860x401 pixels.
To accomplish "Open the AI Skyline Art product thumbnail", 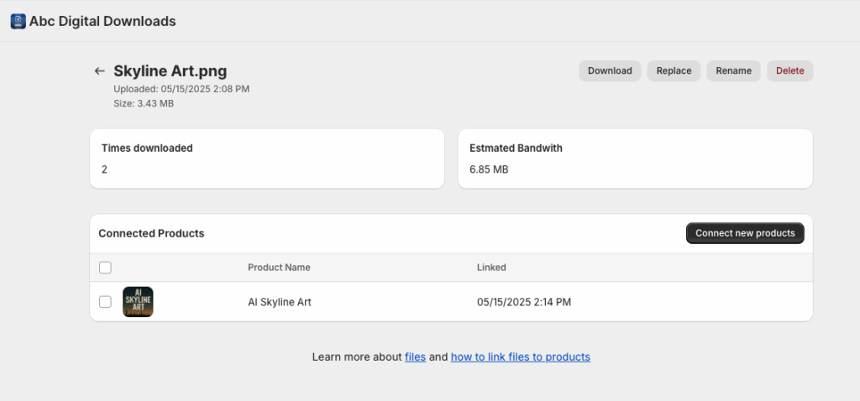I will coord(138,302).
